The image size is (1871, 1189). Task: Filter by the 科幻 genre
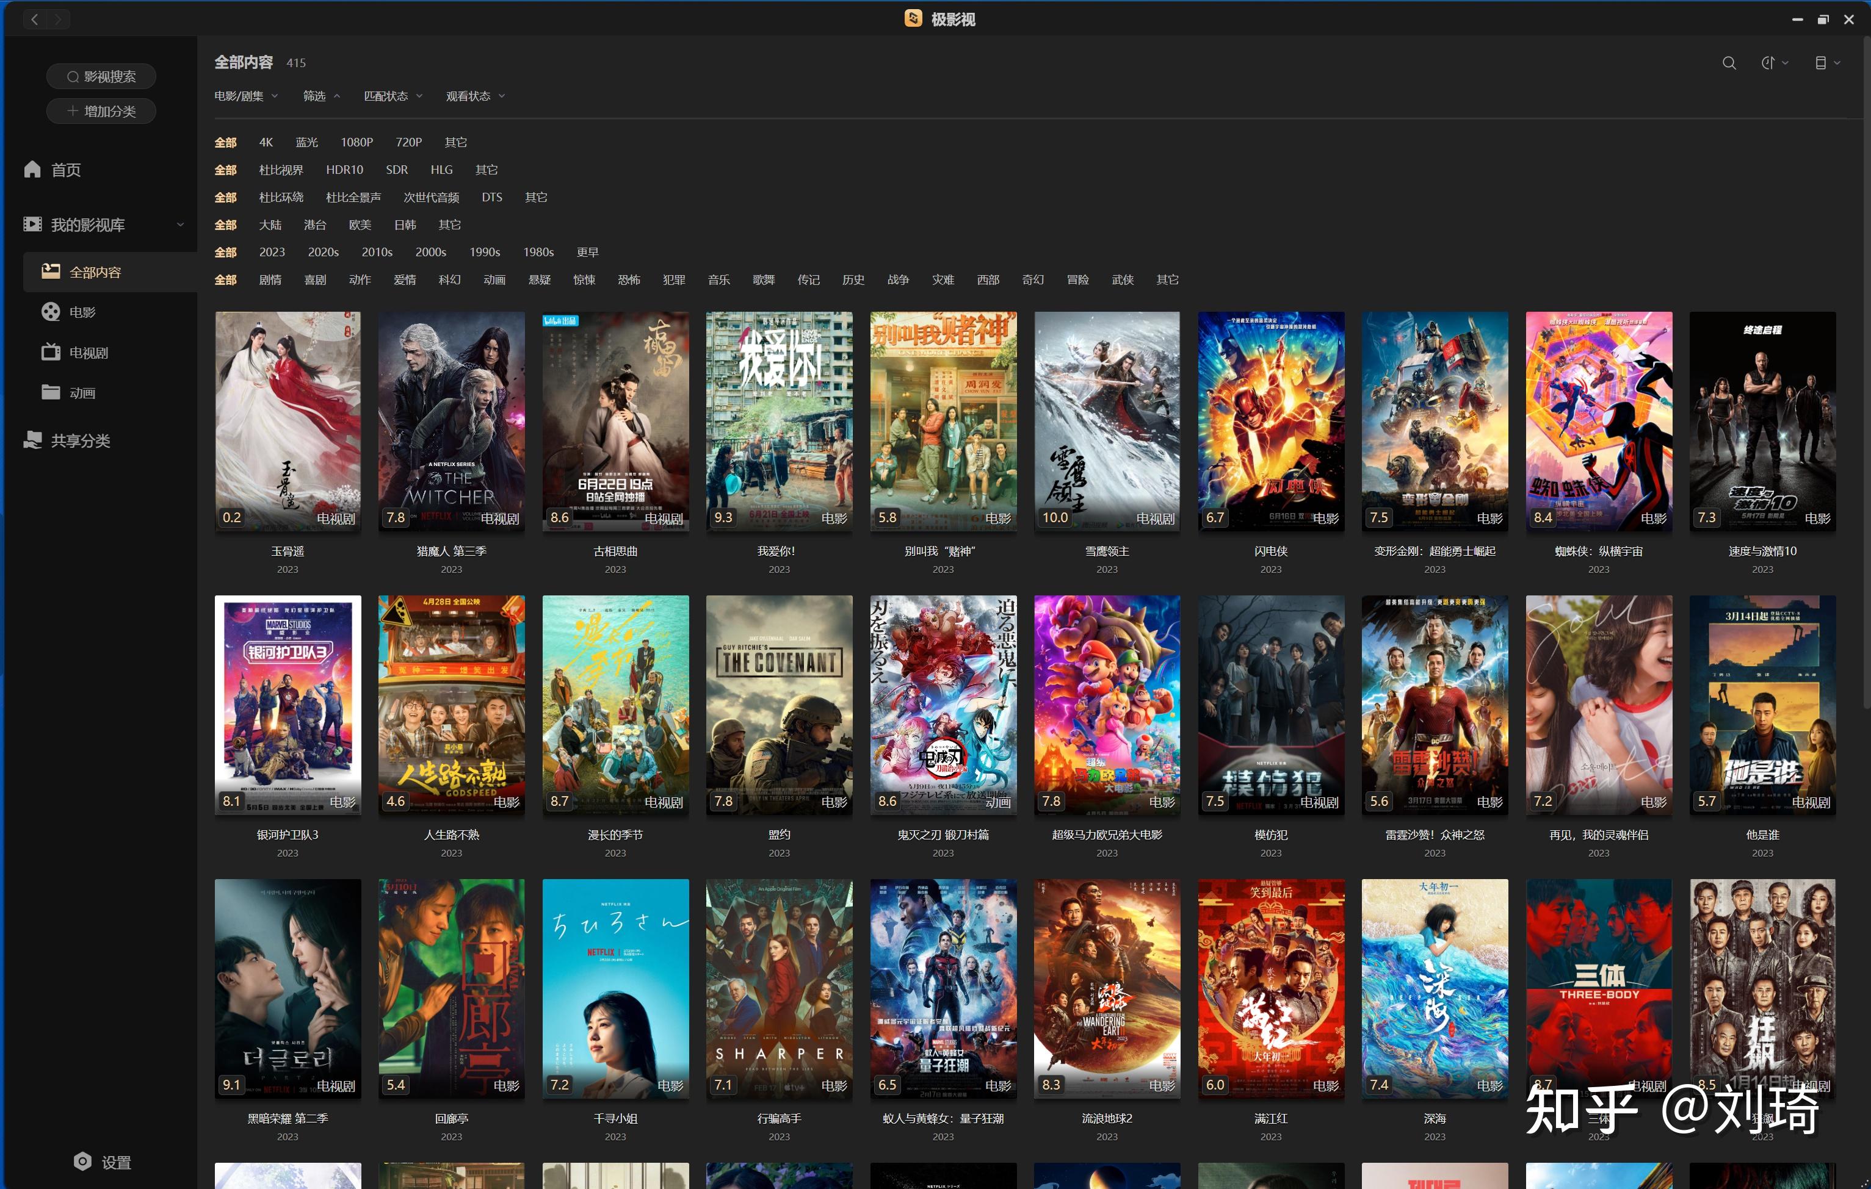[x=449, y=279]
